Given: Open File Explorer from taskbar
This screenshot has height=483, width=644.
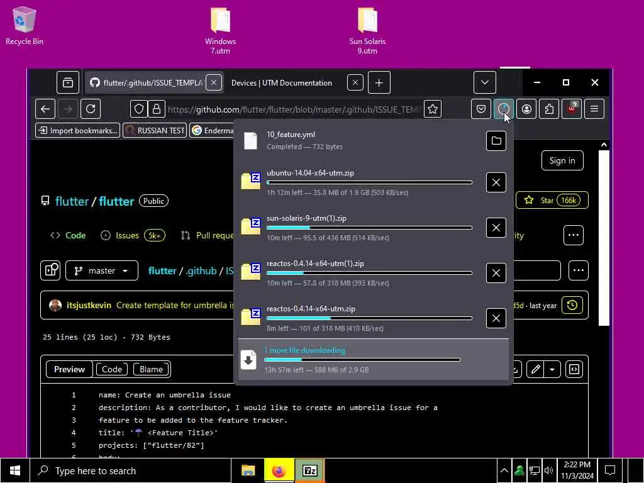Looking at the screenshot, I should [x=248, y=470].
